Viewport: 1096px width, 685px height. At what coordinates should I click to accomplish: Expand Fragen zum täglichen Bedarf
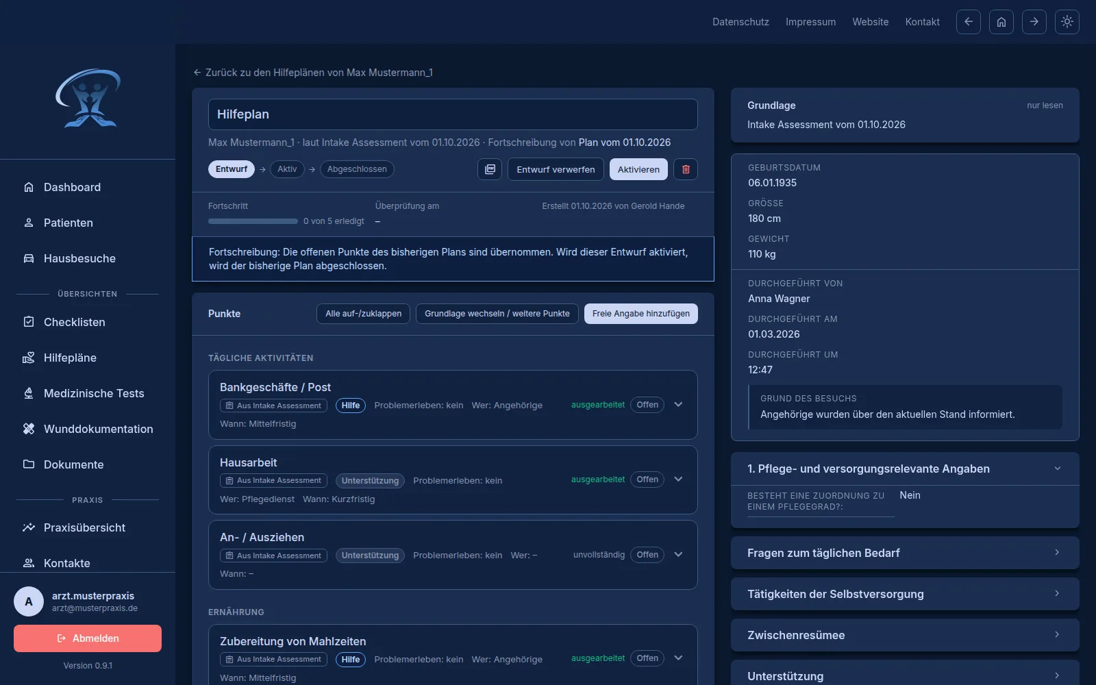(x=905, y=553)
